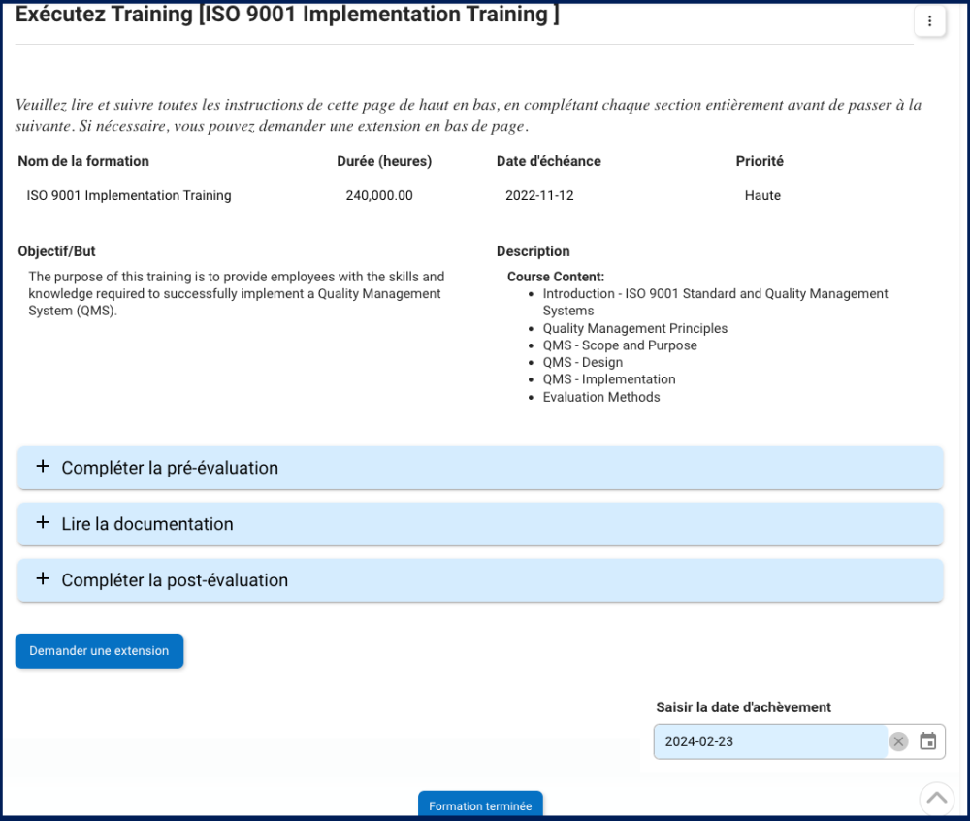Click the Demander une extension button
Image resolution: width=970 pixels, height=821 pixels.
[99, 651]
